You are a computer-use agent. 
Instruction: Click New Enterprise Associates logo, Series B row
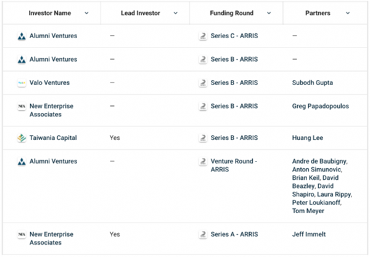(22, 107)
